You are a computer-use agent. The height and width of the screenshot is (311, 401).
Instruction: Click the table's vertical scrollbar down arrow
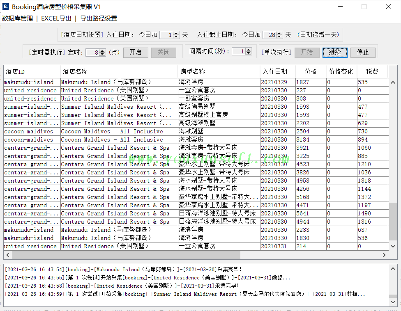point(393,247)
